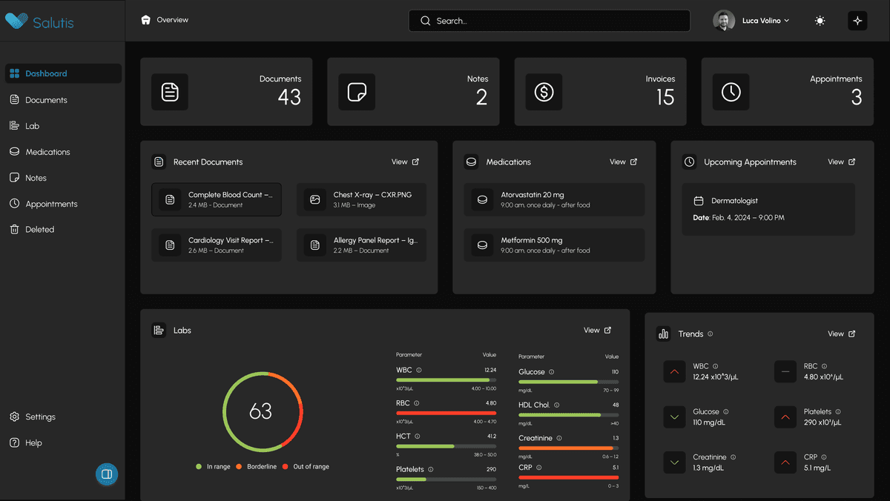
Task: Open the AI assistant sparkle icon
Action: tap(857, 21)
